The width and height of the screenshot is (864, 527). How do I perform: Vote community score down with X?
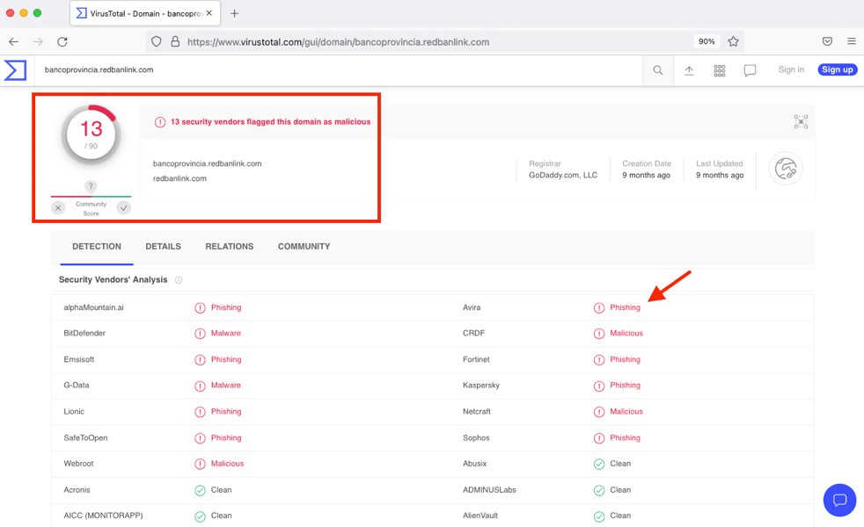click(58, 208)
